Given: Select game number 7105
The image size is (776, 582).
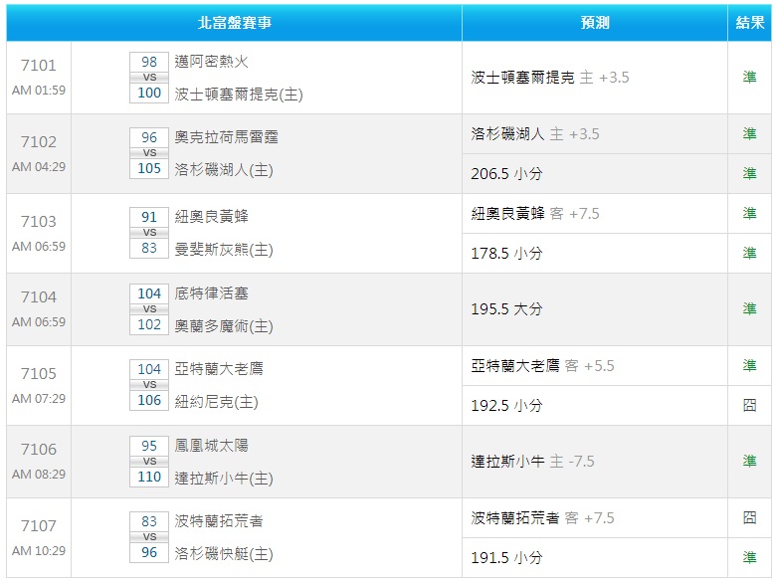Looking at the screenshot, I should click(x=39, y=374).
